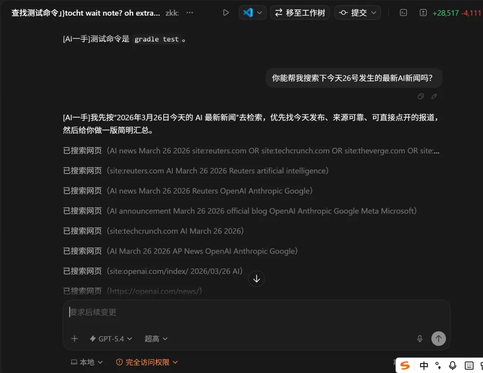The image size is (483, 373).
Task: Jump to latest with down arrow button
Action: click(256, 279)
